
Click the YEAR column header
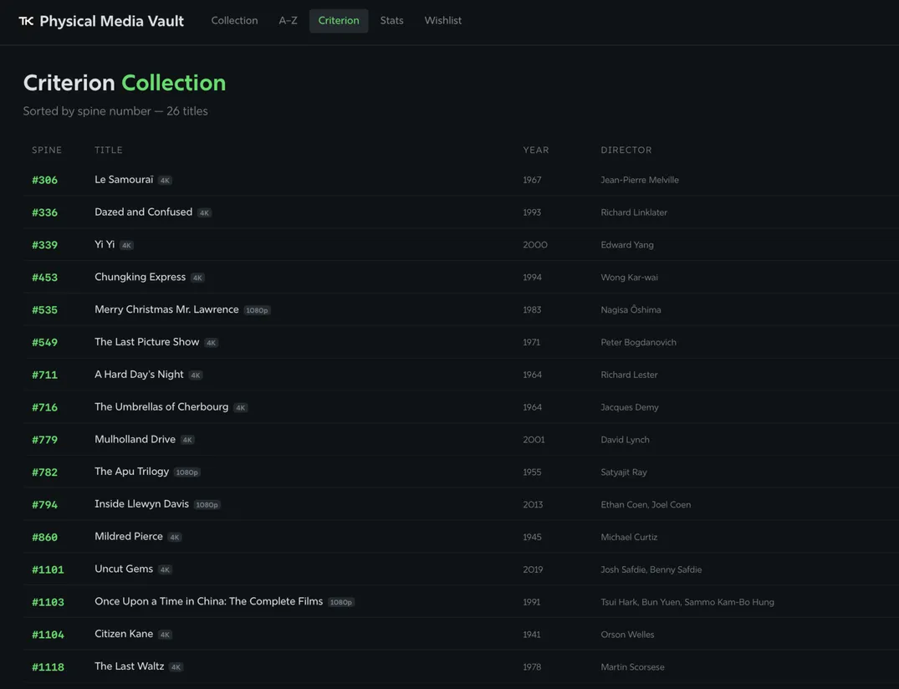[535, 151]
